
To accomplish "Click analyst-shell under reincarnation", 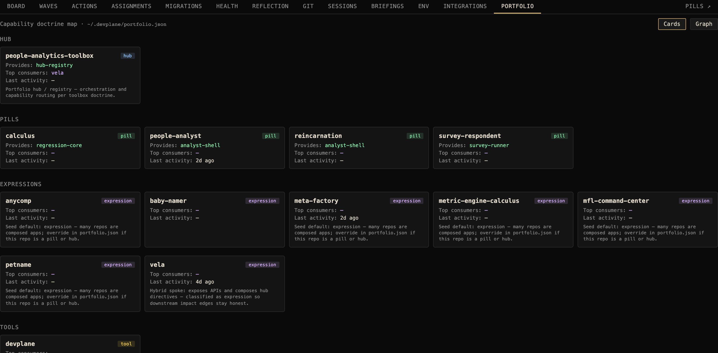I will coord(345,145).
